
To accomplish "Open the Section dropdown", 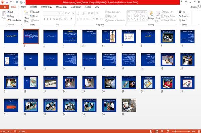I will [35, 20].
